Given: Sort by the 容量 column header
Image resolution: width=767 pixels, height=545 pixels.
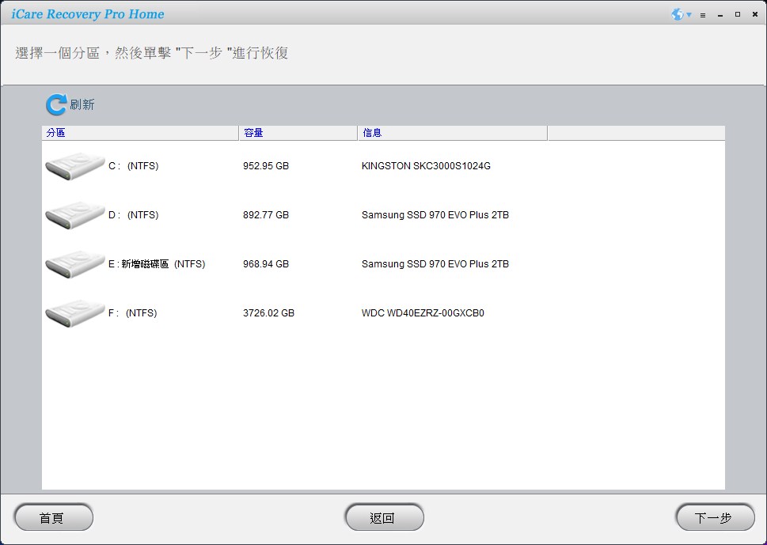Looking at the screenshot, I should 298,133.
